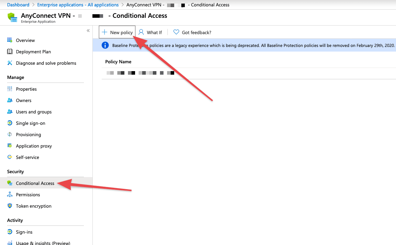Open Enterprise applications - All applications breadcrumb
The height and width of the screenshot is (245, 396).
tap(78, 5)
